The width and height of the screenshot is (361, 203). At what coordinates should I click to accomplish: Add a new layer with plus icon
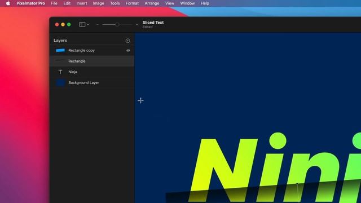click(128, 41)
